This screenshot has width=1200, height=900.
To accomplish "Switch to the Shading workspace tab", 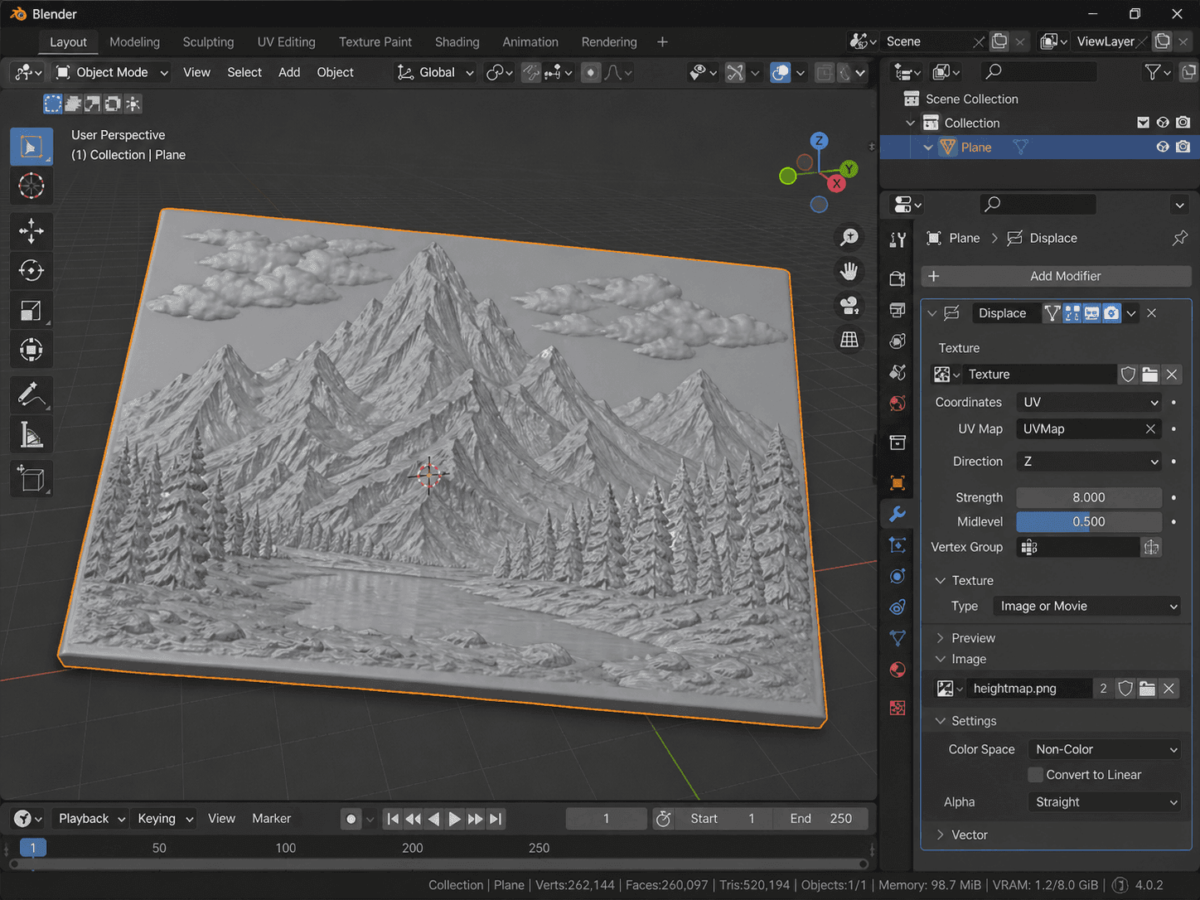I will pos(457,41).
